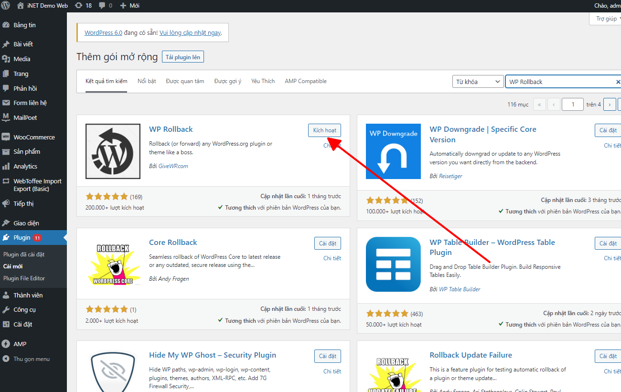This screenshot has height=392, width=621.
Task: Click the Sản phẩm products icon
Action: [6, 151]
